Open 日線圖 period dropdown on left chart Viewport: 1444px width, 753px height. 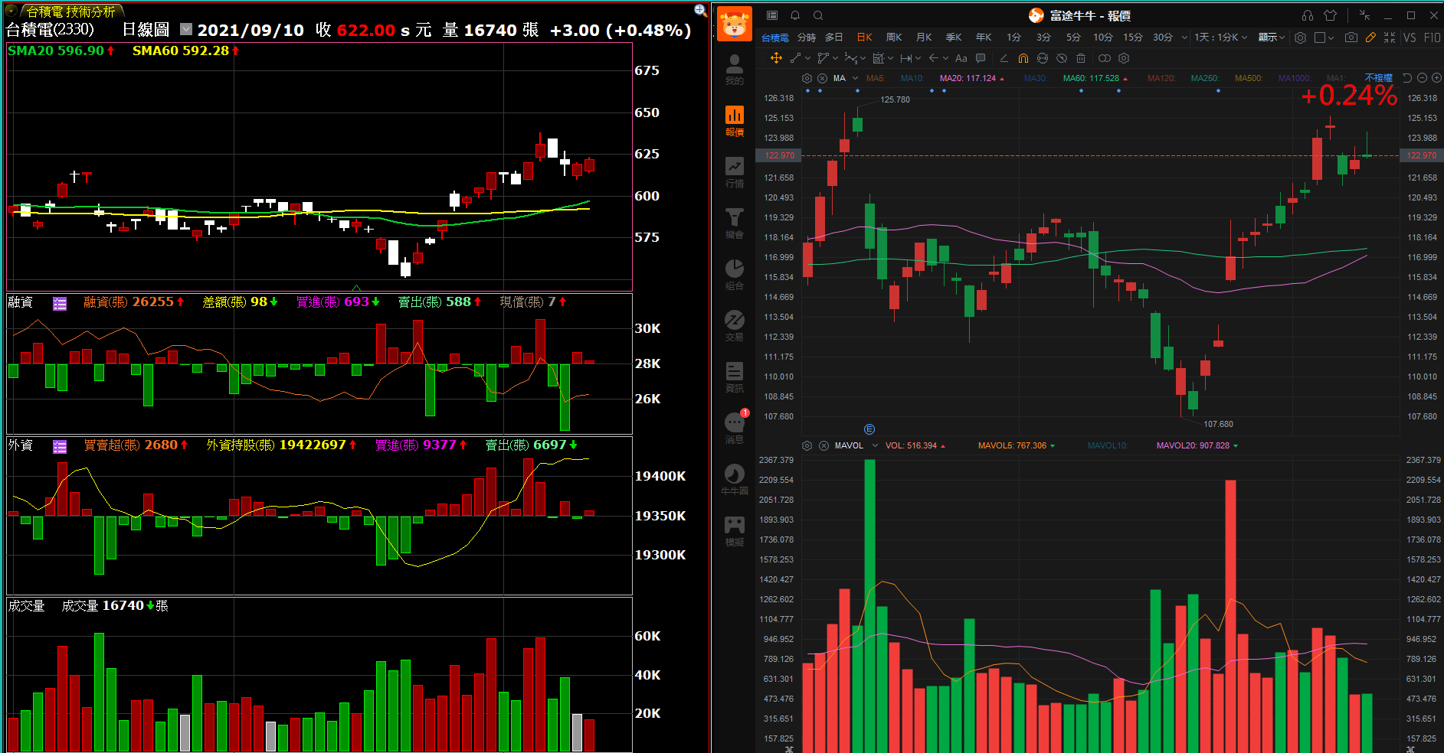(186, 29)
